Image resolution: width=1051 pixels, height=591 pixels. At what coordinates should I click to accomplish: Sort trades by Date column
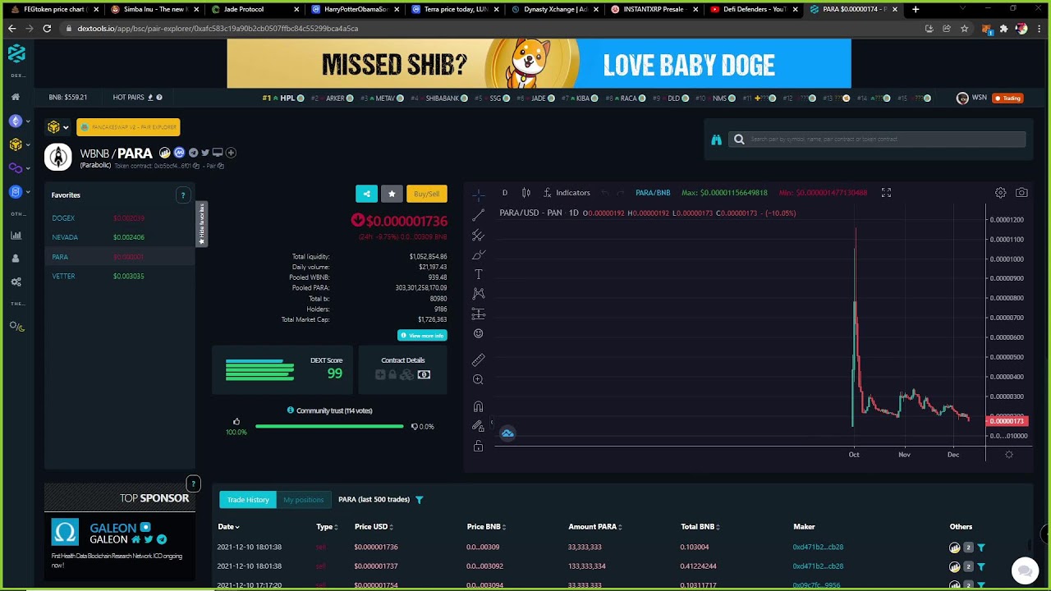click(x=228, y=527)
